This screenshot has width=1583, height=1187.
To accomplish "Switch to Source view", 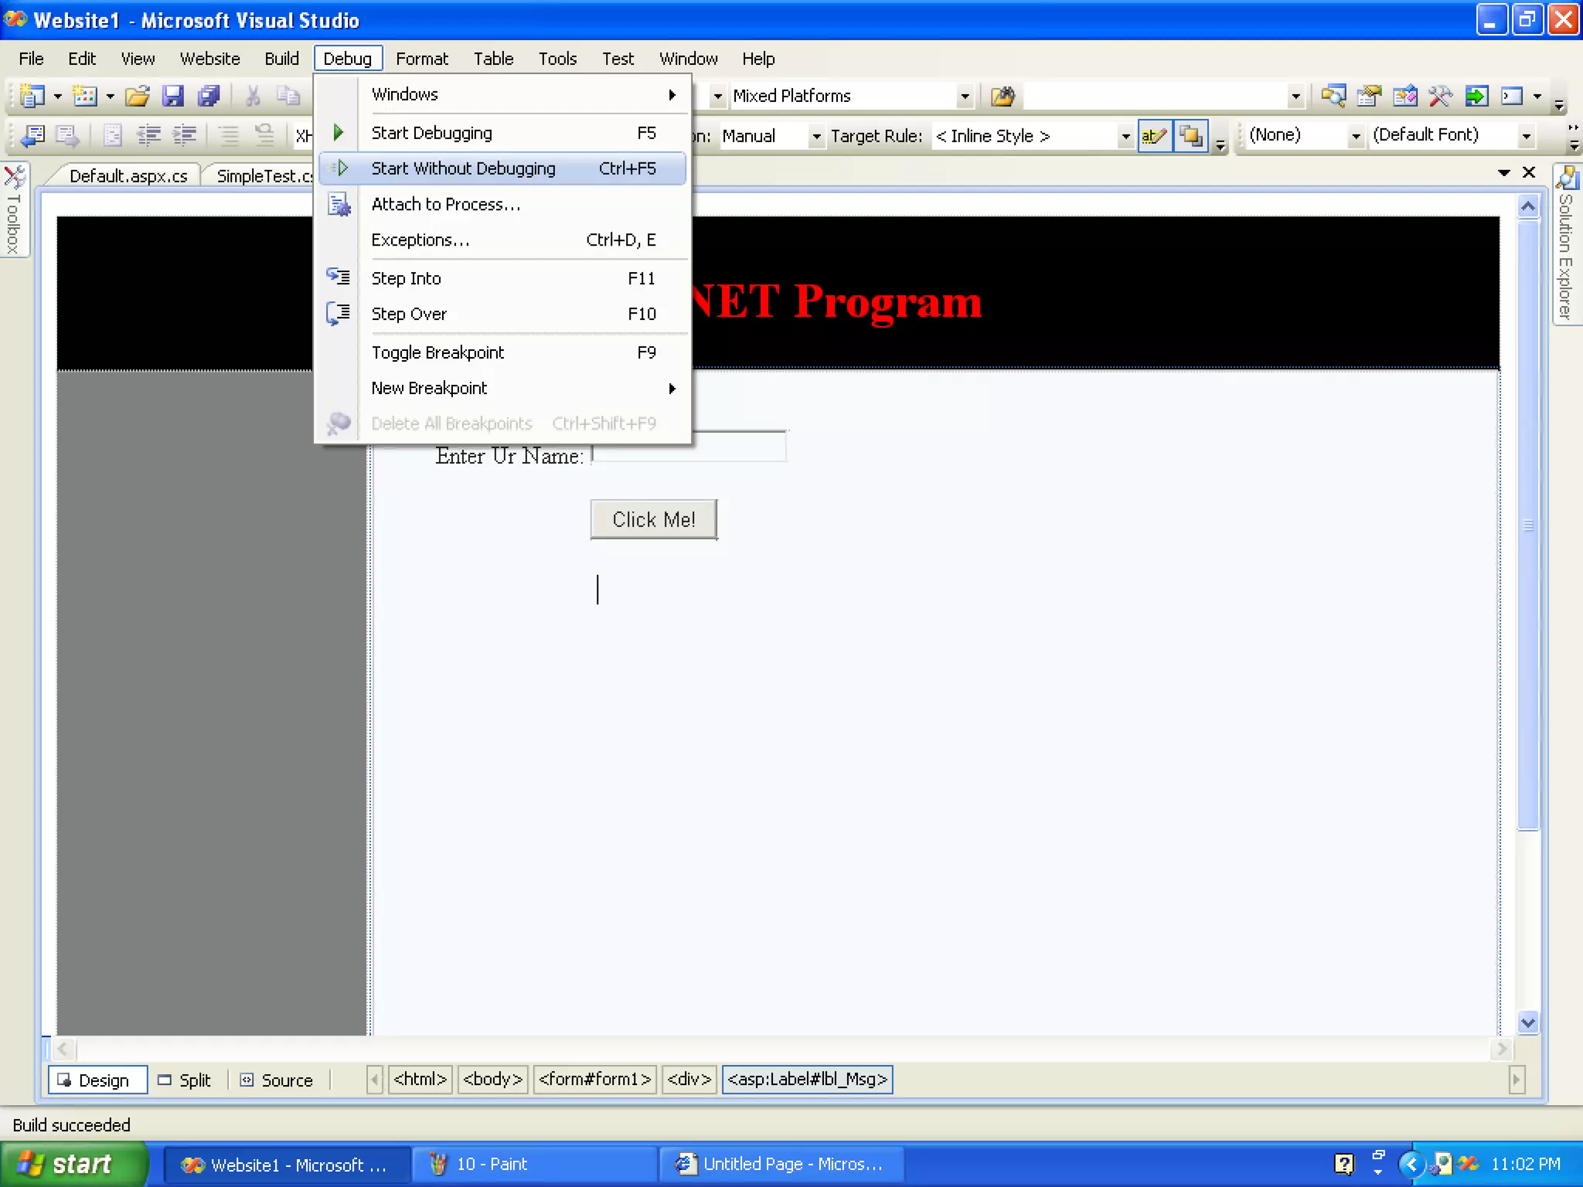I will (x=277, y=1080).
